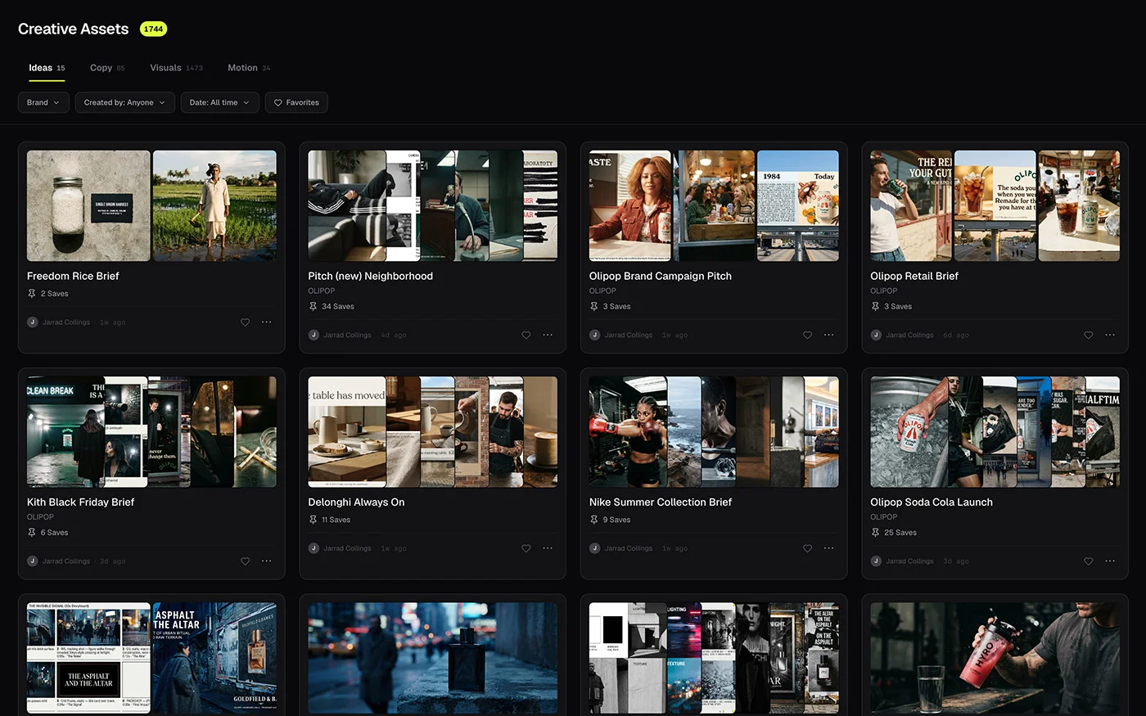Open the Date: All time dropdown
Image resolution: width=1146 pixels, height=716 pixels.
pos(219,102)
